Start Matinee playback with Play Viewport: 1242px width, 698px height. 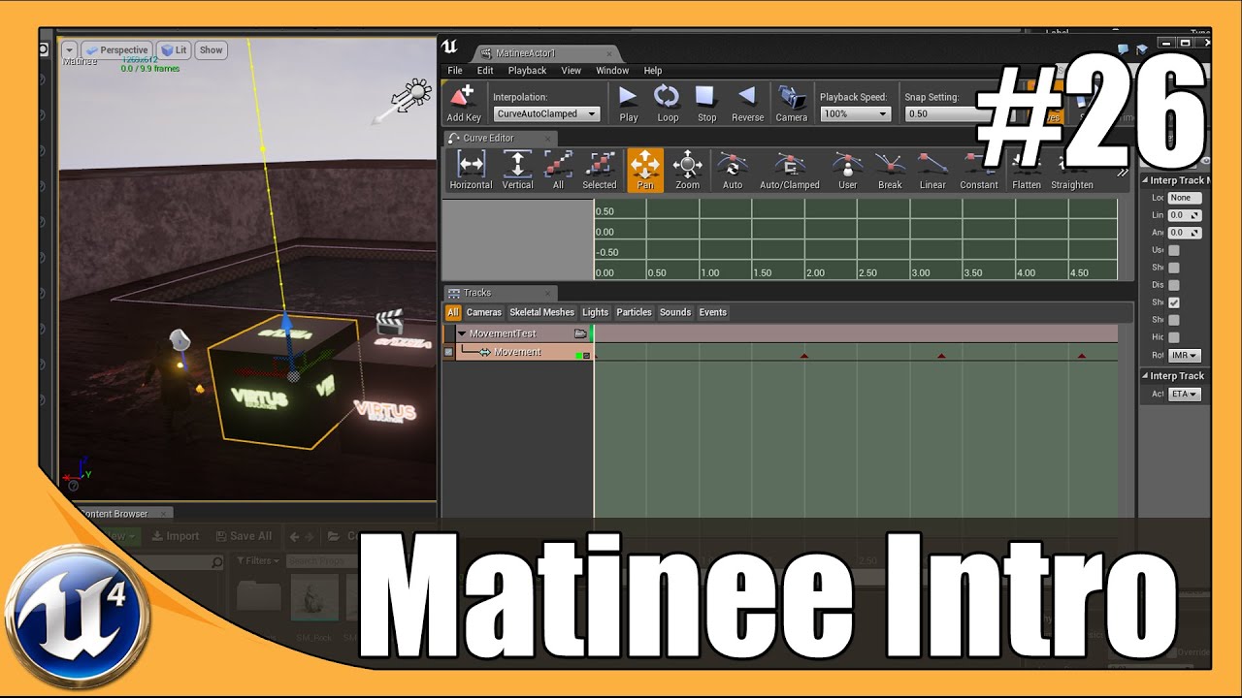click(629, 103)
